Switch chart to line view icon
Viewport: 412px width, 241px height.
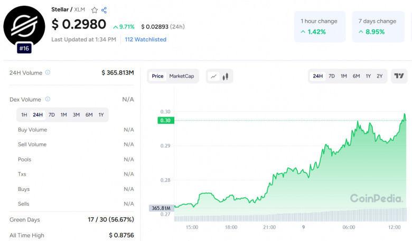[x=213, y=76]
